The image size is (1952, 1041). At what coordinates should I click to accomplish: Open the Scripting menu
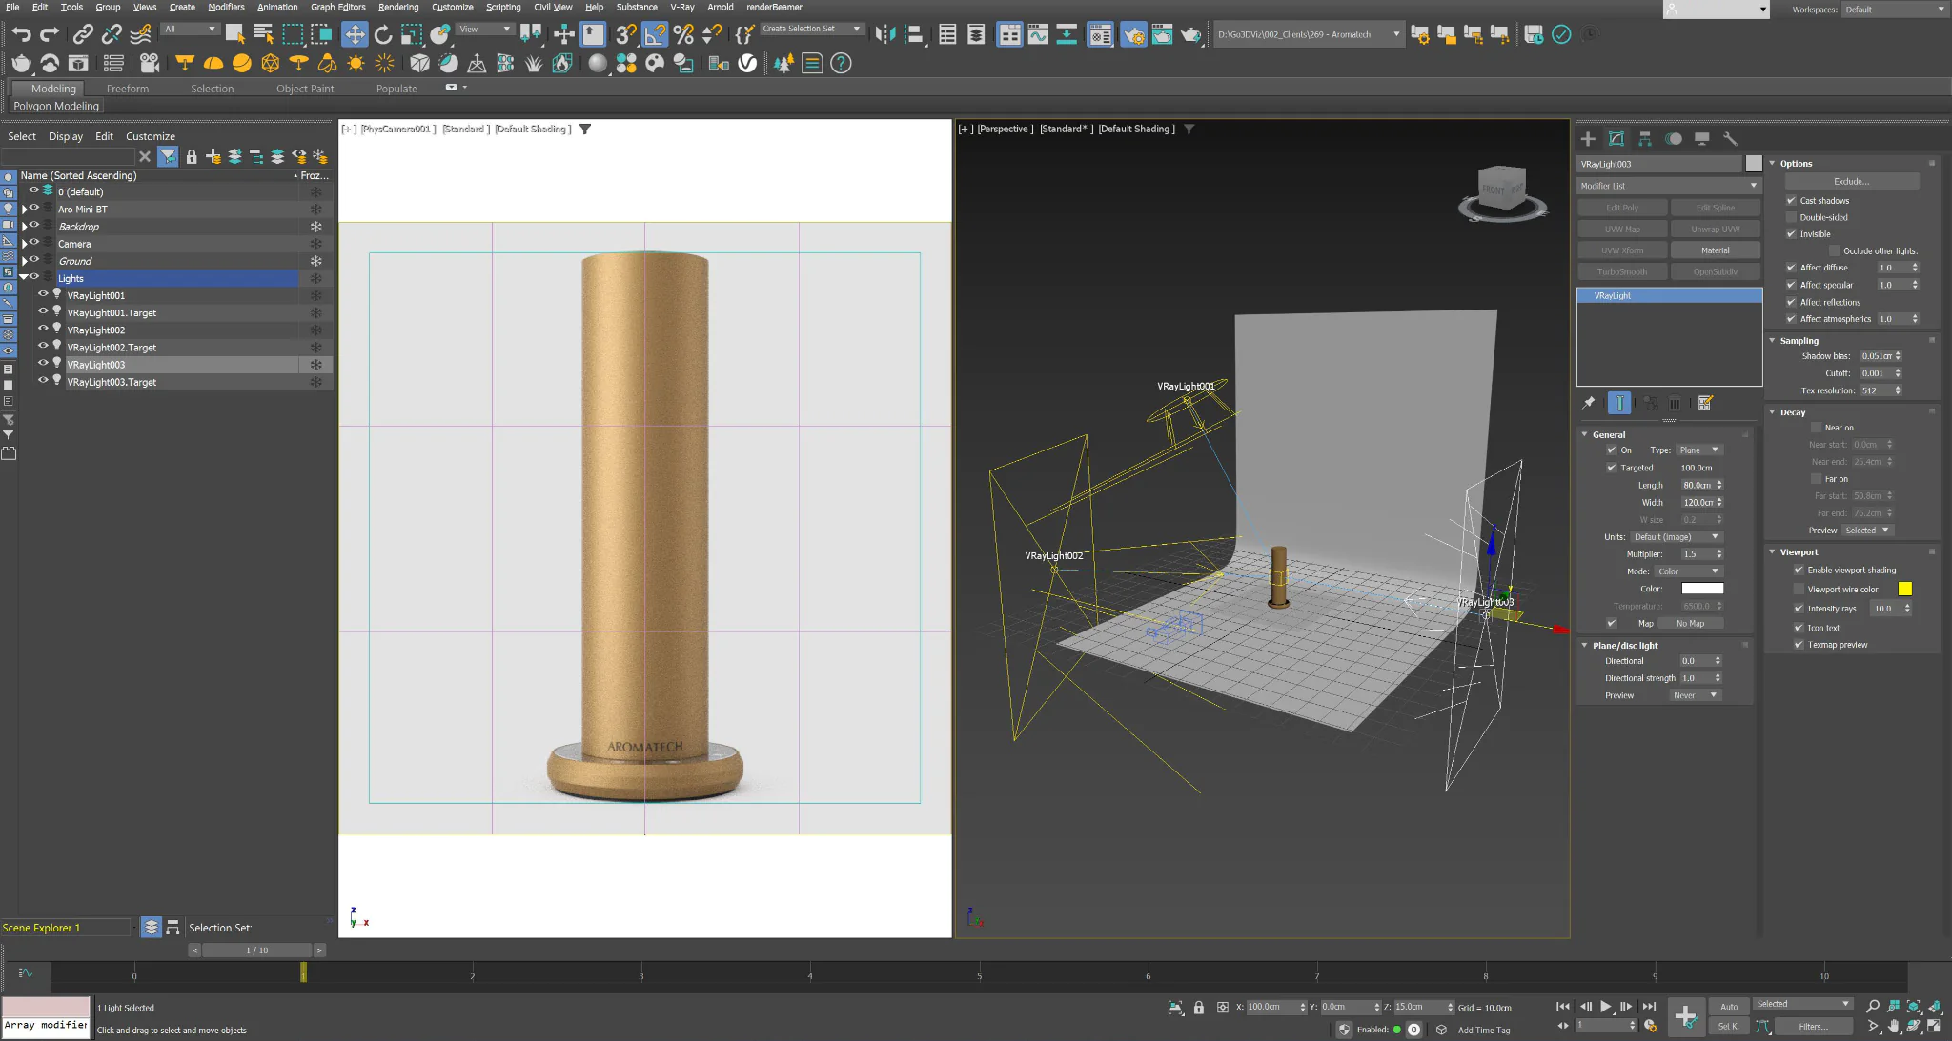coord(503,7)
